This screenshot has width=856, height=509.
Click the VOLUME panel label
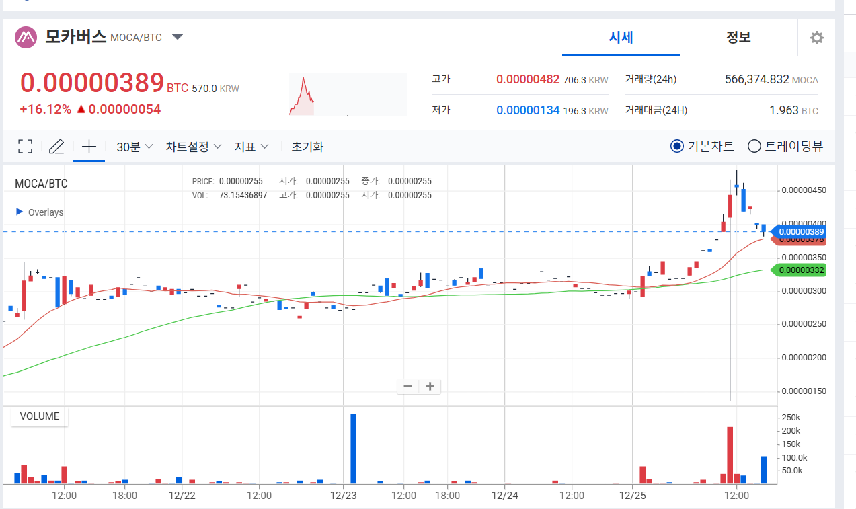pyautogui.click(x=40, y=416)
